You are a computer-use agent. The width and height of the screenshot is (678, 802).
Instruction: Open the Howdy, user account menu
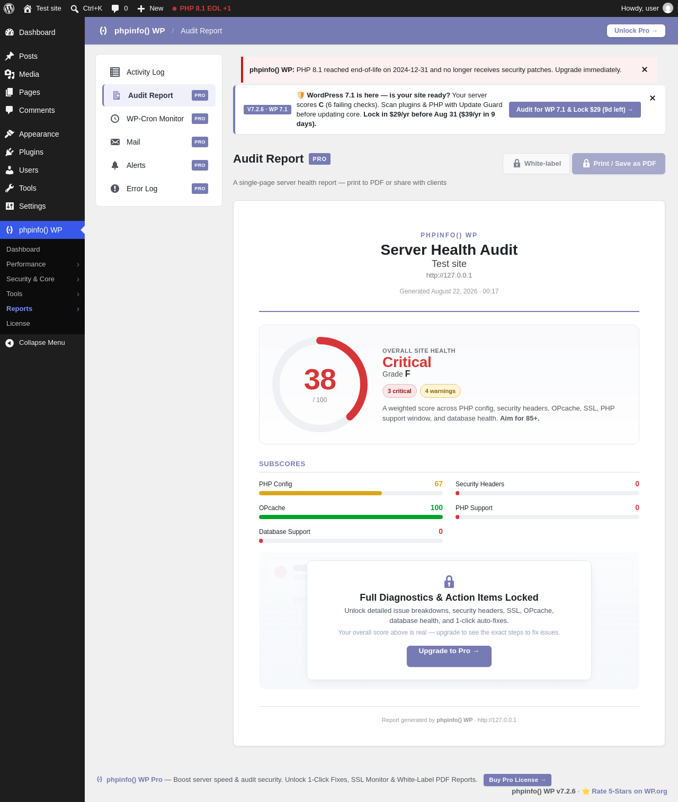pos(647,8)
